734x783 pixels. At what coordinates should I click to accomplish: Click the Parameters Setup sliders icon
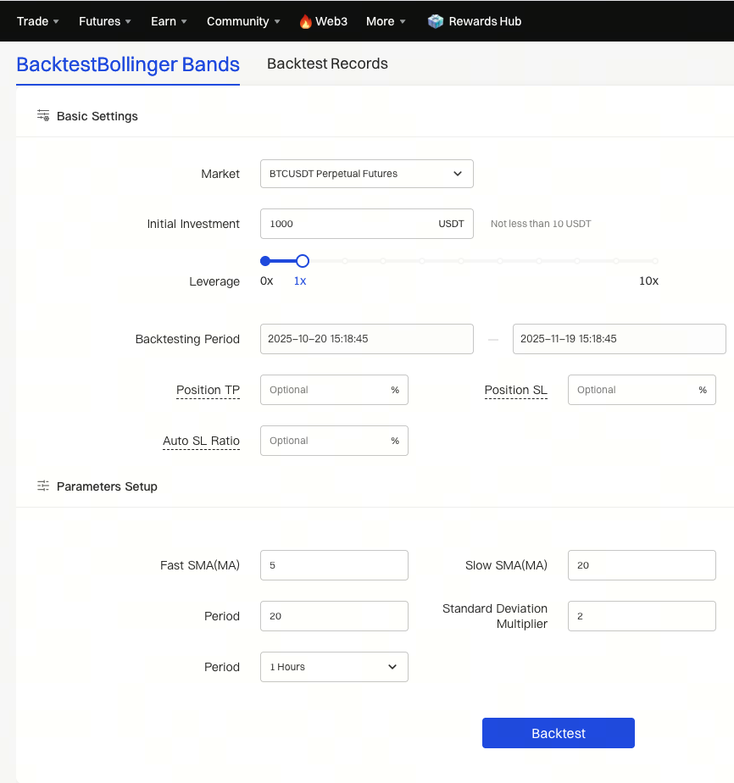tap(43, 486)
